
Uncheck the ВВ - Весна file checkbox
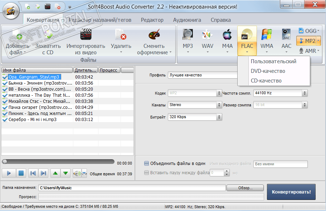(5, 89)
